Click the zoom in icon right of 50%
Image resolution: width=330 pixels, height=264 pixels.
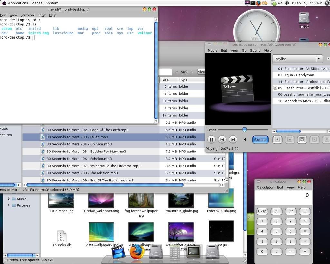pyautogui.click(x=192, y=72)
